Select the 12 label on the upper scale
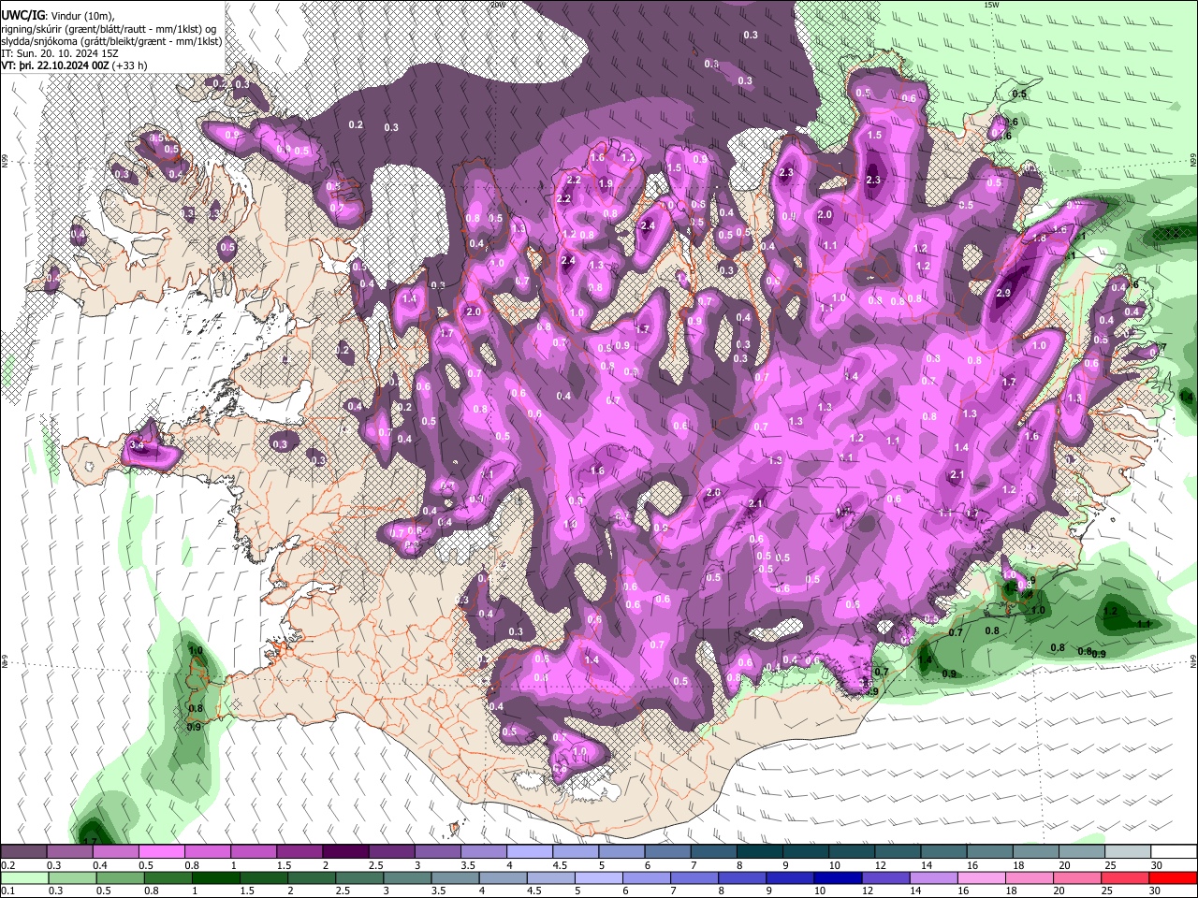1198x898 pixels. 882,866
